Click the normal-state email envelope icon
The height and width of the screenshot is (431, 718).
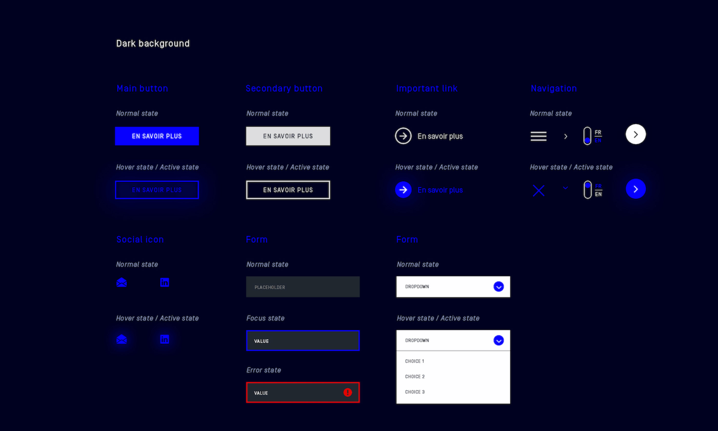[x=122, y=282]
